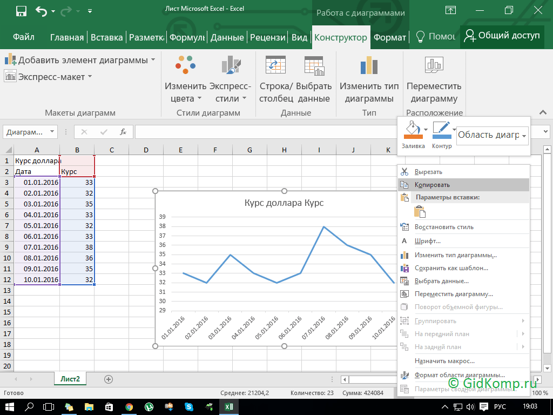Click the formula bar input field
Image resolution: width=553 pixels, height=415 pixels.
coord(265,132)
